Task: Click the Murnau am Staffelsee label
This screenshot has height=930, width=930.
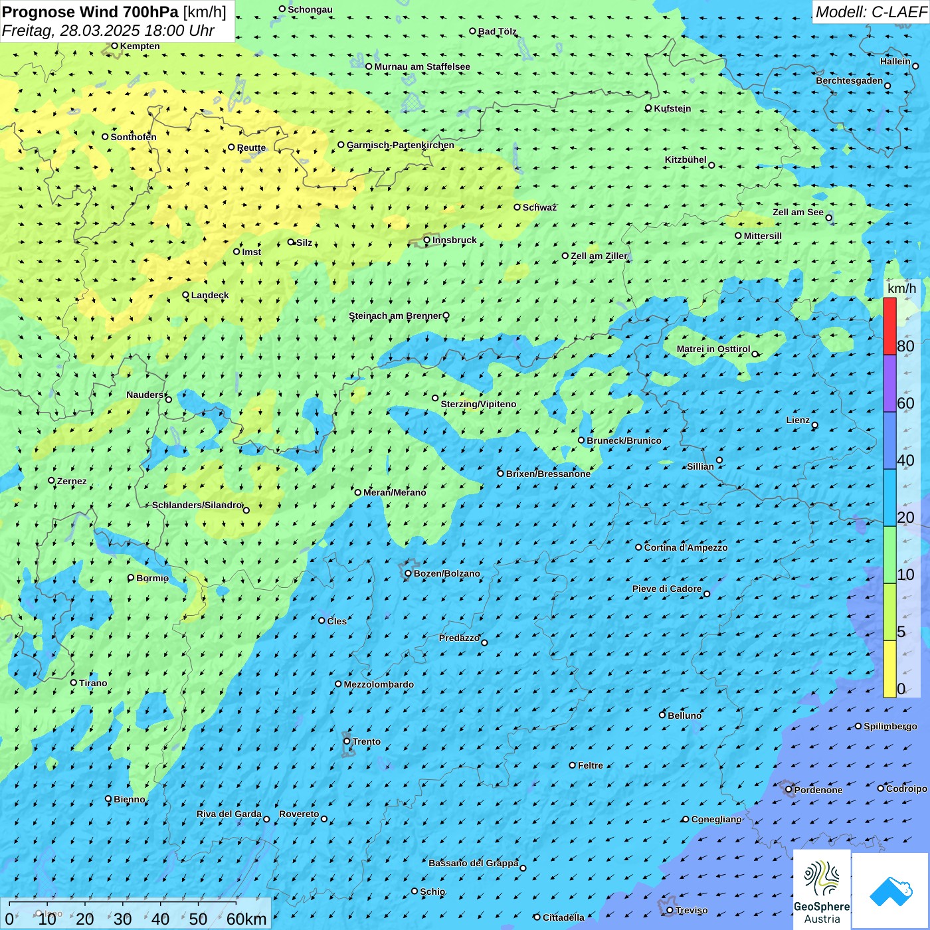Action: click(422, 66)
